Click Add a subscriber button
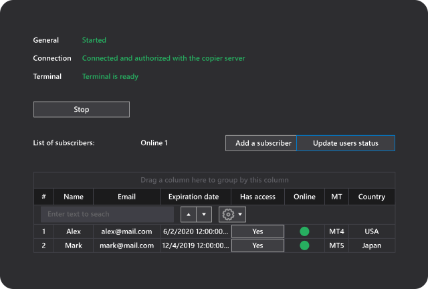The width and height of the screenshot is (428, 289). [261, 143]
